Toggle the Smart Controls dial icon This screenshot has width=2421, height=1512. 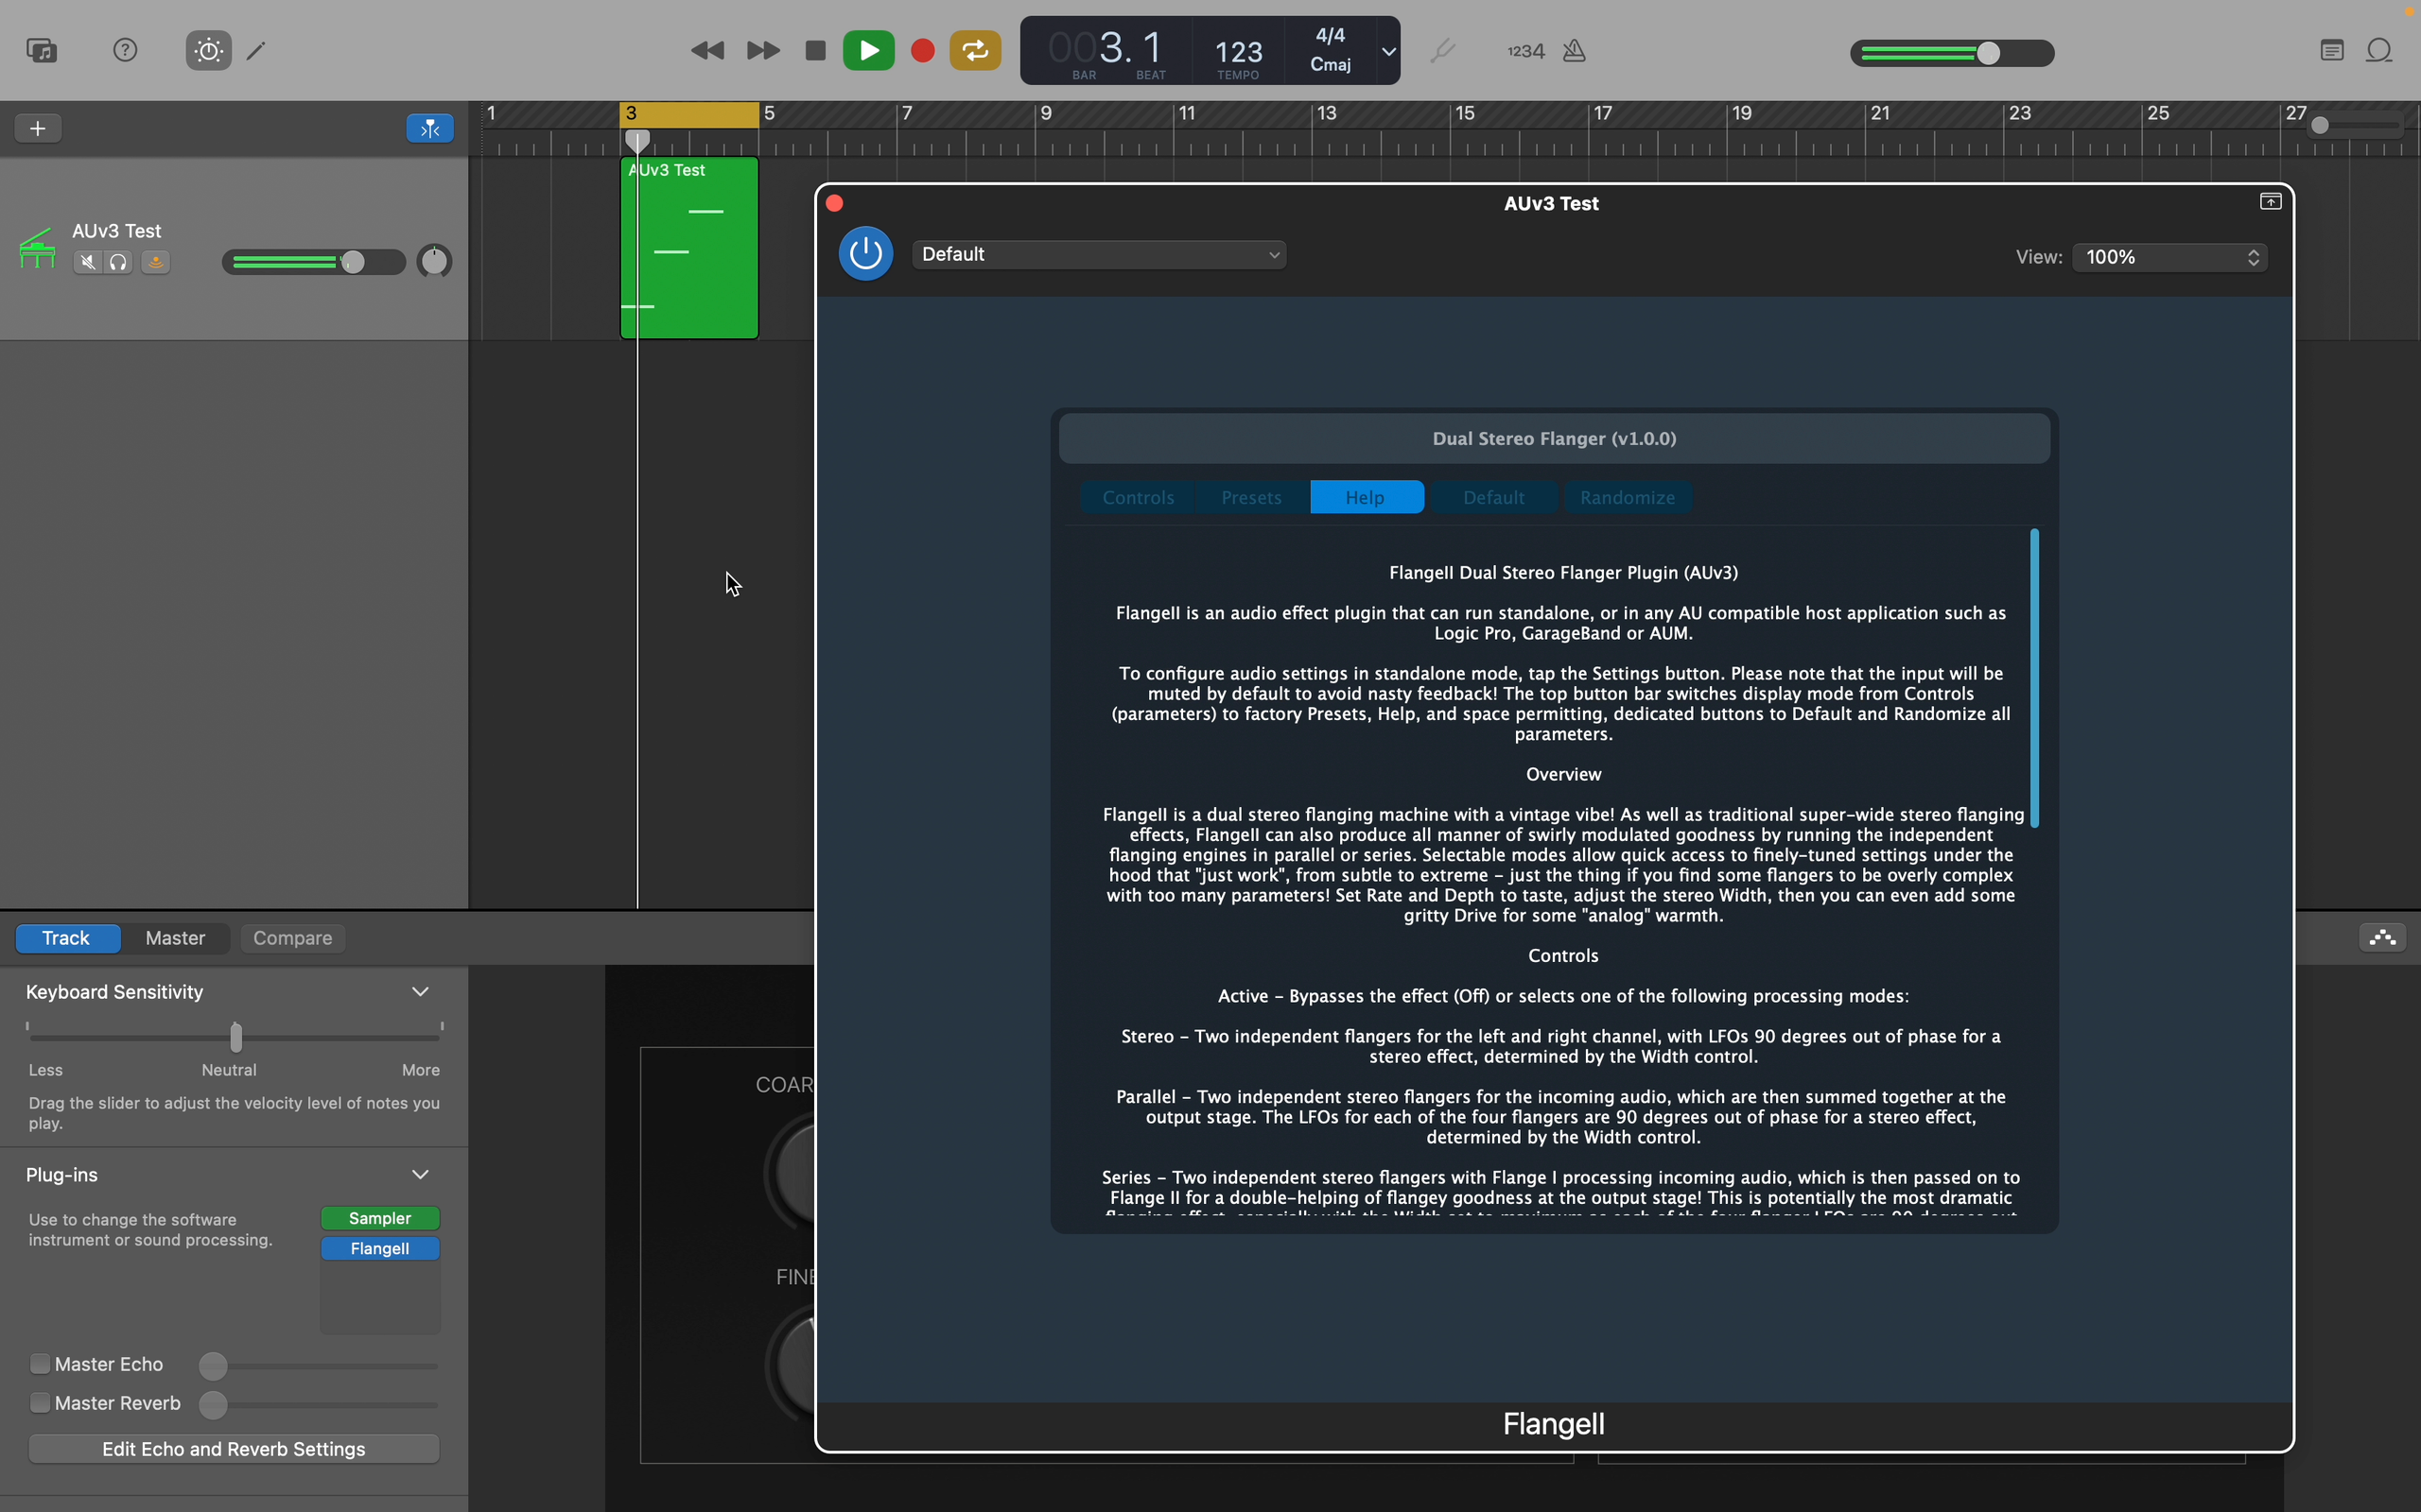208,50
